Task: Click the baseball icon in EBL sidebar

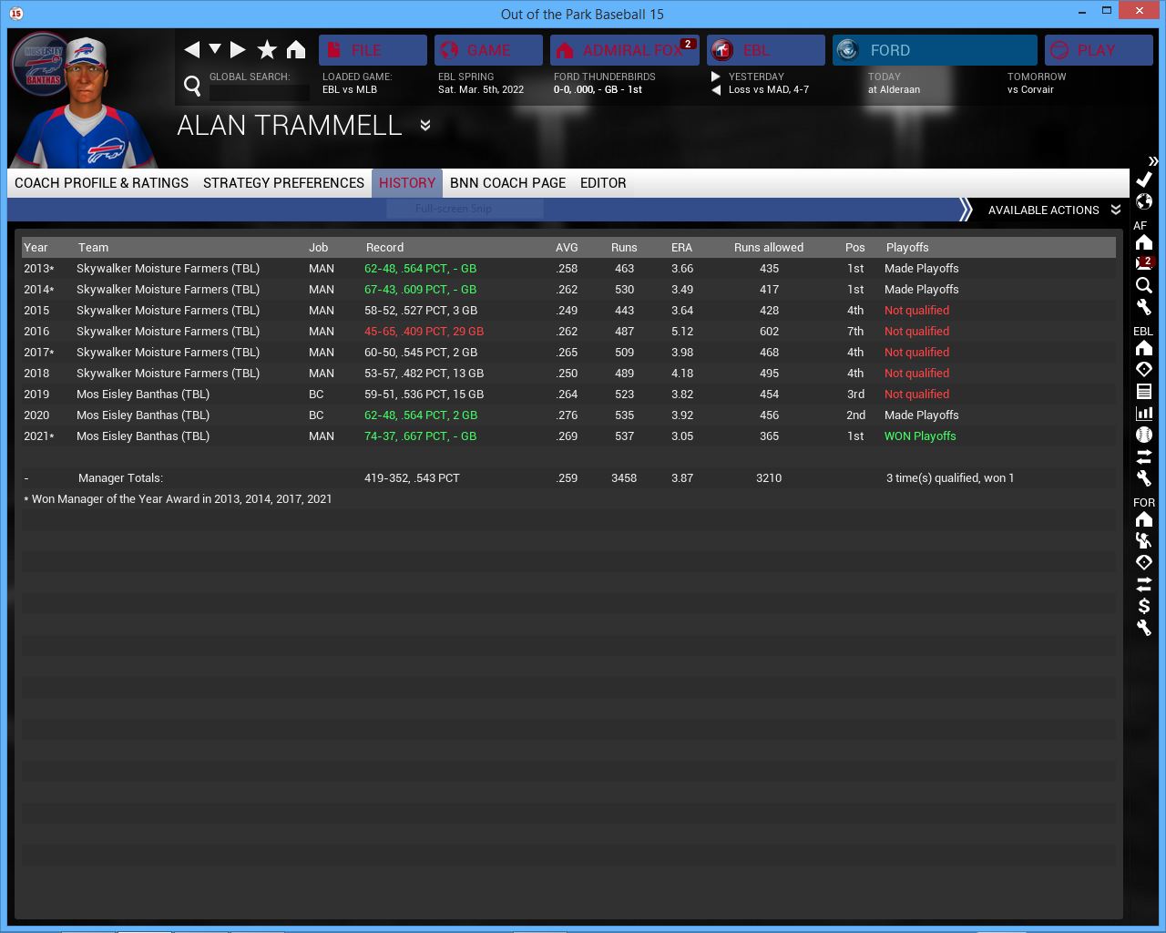Action: (x=1144, y=435)
